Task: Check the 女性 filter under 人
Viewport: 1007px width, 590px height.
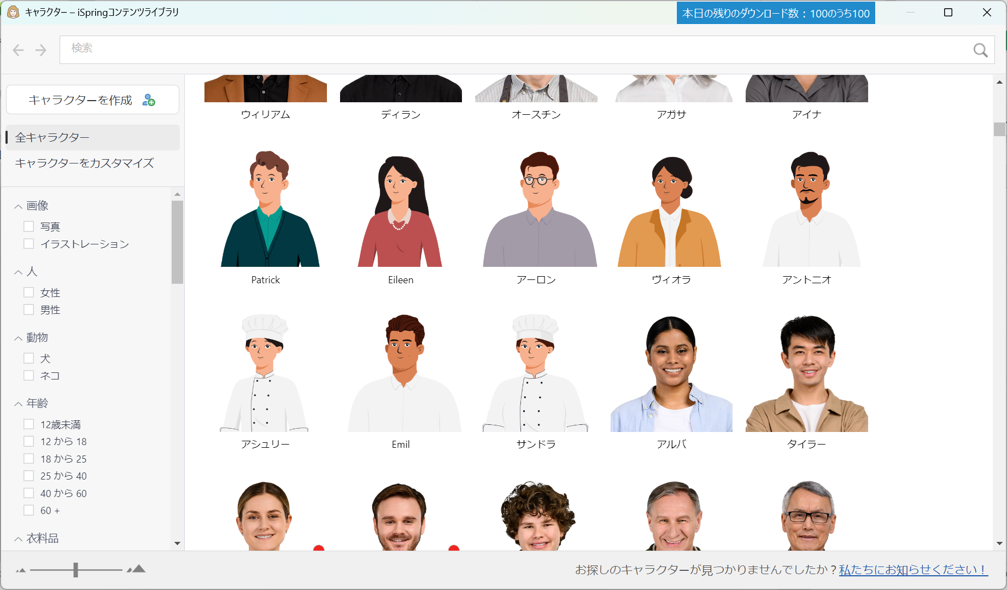Action: [x=28, y=292]
